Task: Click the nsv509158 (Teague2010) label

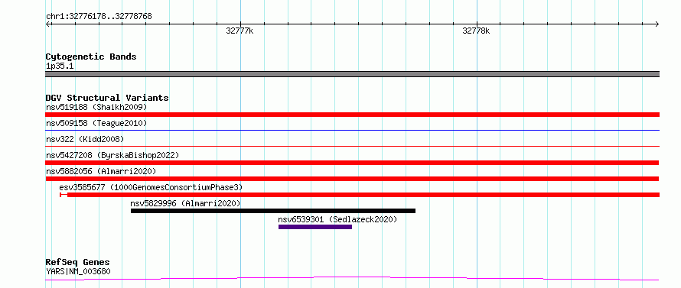Action: coord(96,123)
